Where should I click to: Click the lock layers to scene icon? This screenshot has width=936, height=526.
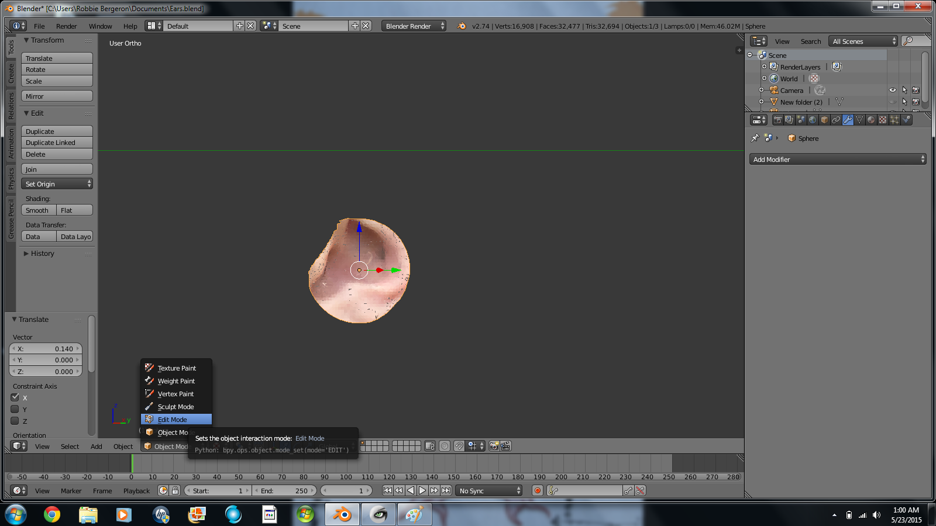click(x=430, y=446)
